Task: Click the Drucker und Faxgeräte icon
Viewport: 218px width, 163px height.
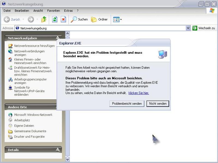Action: (10, 137)
